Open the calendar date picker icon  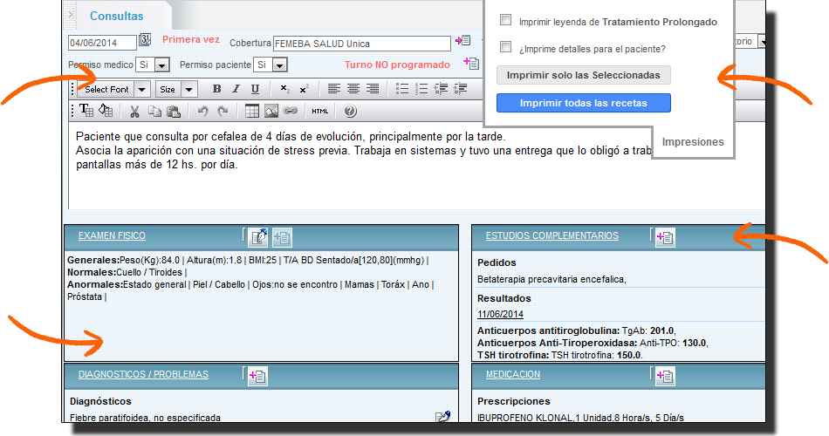pyautogui.click(x=145, y=41)
